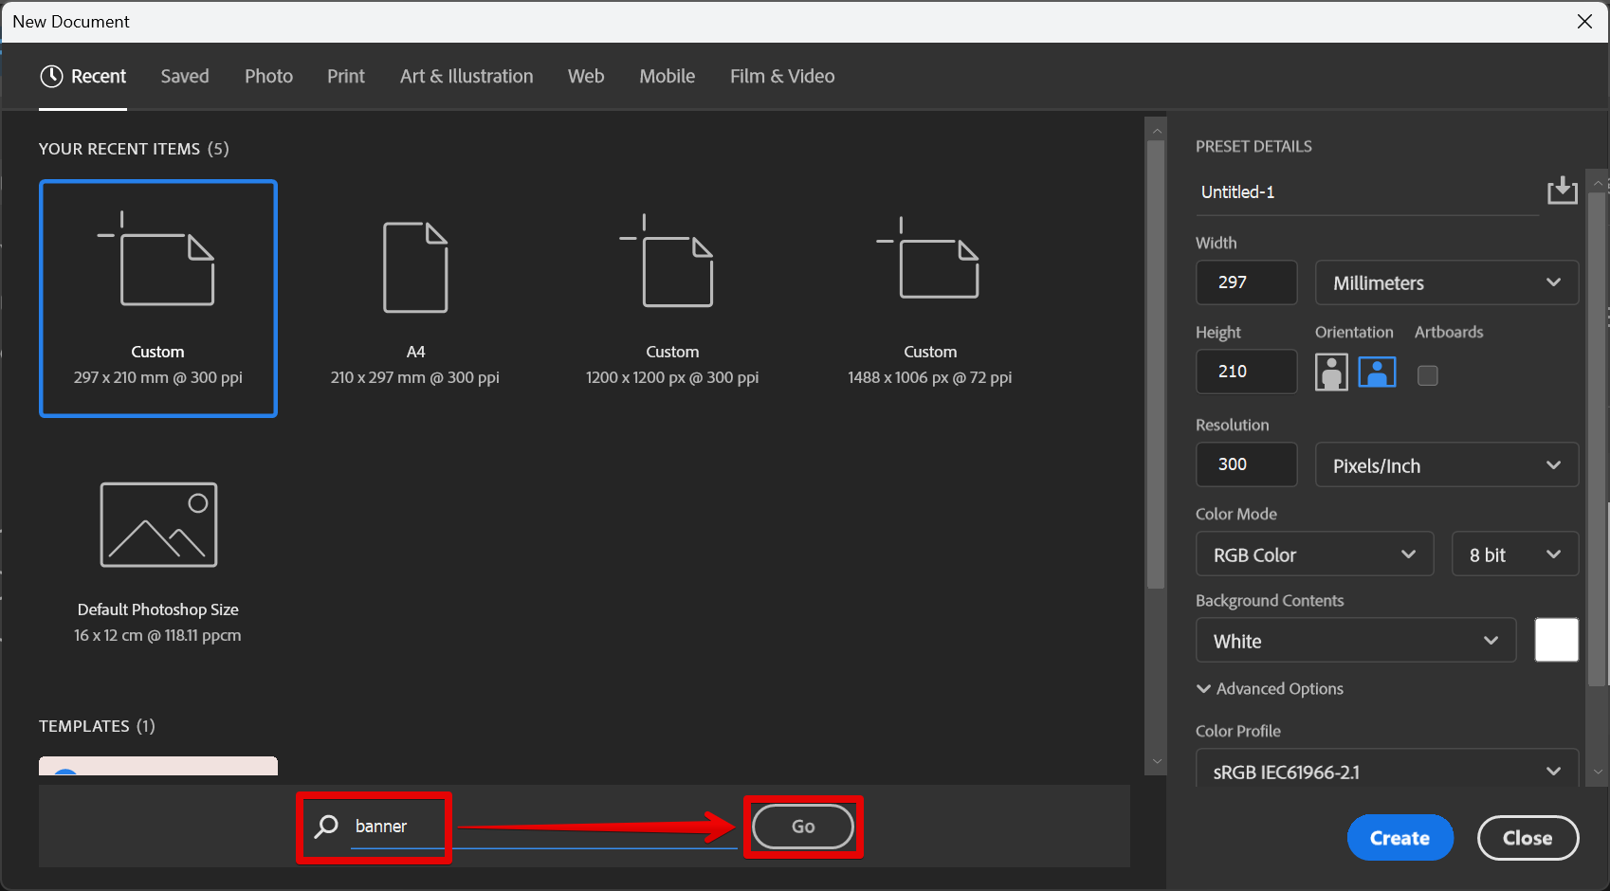Click the Create button
The height and width of the screenshot is (891, 1610).
1400,837
